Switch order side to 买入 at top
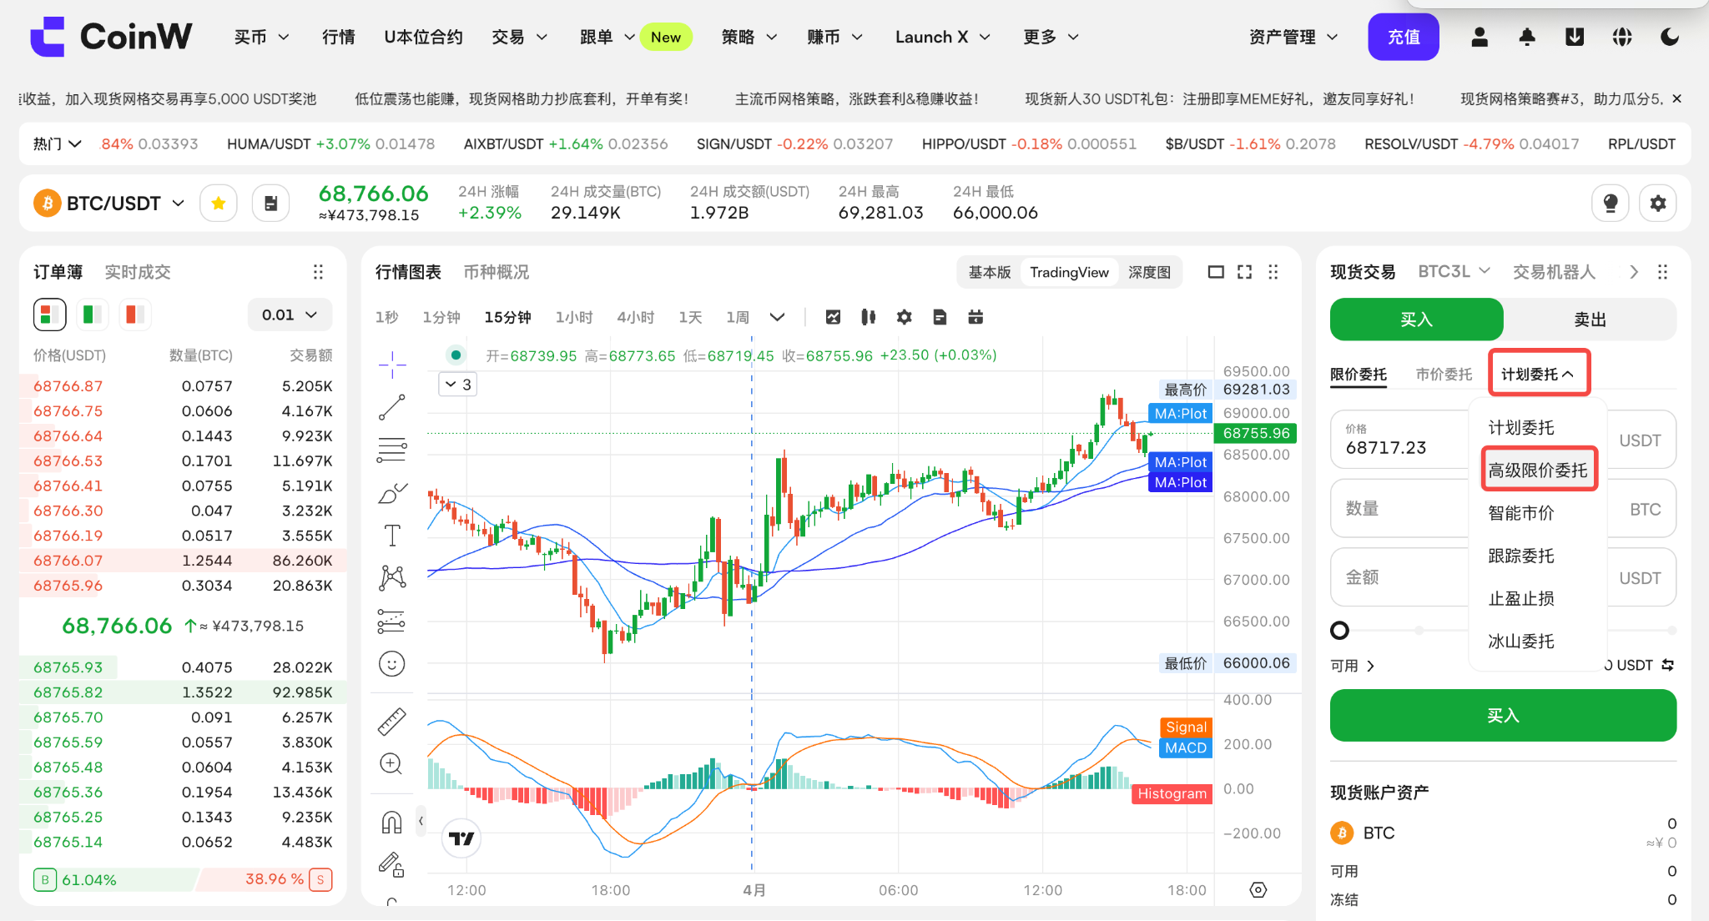The height and width of the screenshot is (921, 1709). coord(1416,320)
